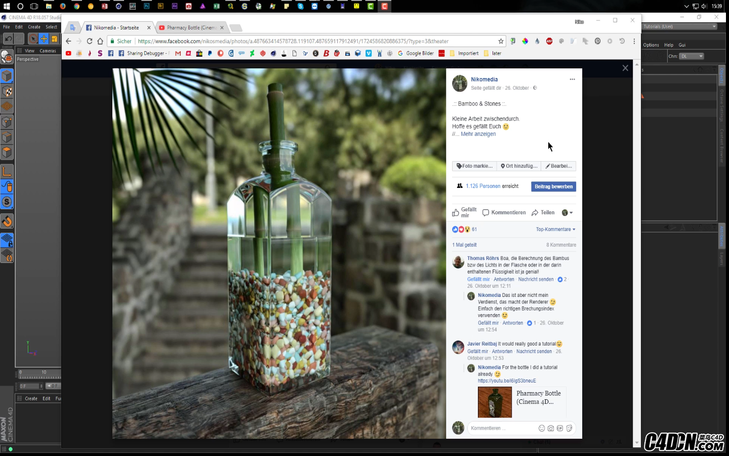Bookmark page with star icon
Image resolution: width=729 pixels, height=456 pixels.
501,41
